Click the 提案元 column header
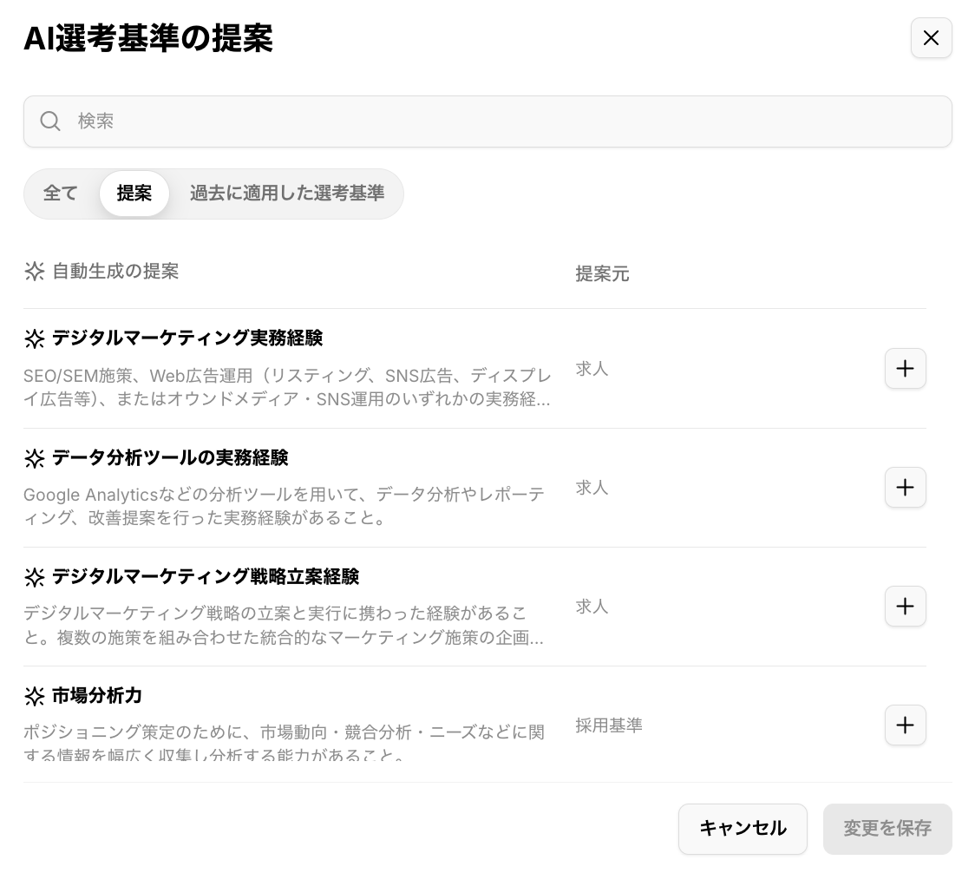Viewport: 975px width, 873px height. coord(602,274)
